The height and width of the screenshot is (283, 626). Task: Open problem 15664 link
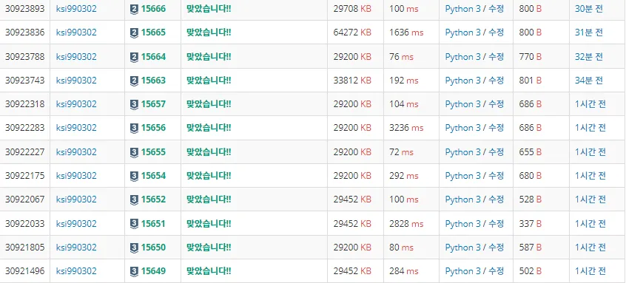(x=153, y=57)
